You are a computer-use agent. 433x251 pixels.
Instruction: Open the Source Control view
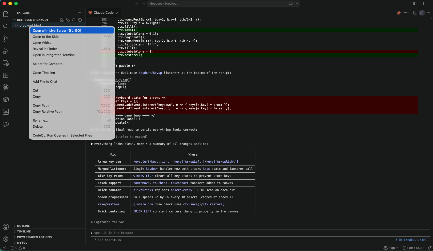(6, 38)
